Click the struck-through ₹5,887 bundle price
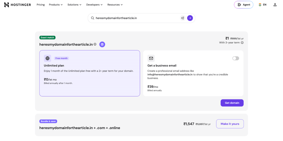Screen dimensions: 283x141 pos(200,124)
